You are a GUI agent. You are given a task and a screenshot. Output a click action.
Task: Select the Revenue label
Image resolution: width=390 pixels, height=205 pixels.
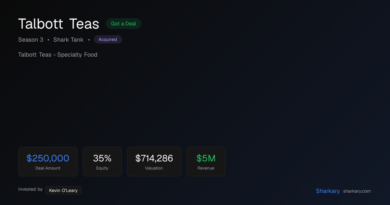click(206, 168)
